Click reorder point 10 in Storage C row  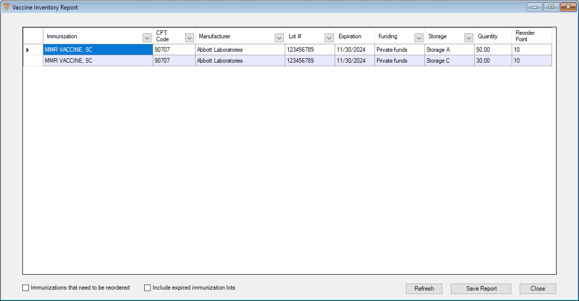click(x=532, y=61)
